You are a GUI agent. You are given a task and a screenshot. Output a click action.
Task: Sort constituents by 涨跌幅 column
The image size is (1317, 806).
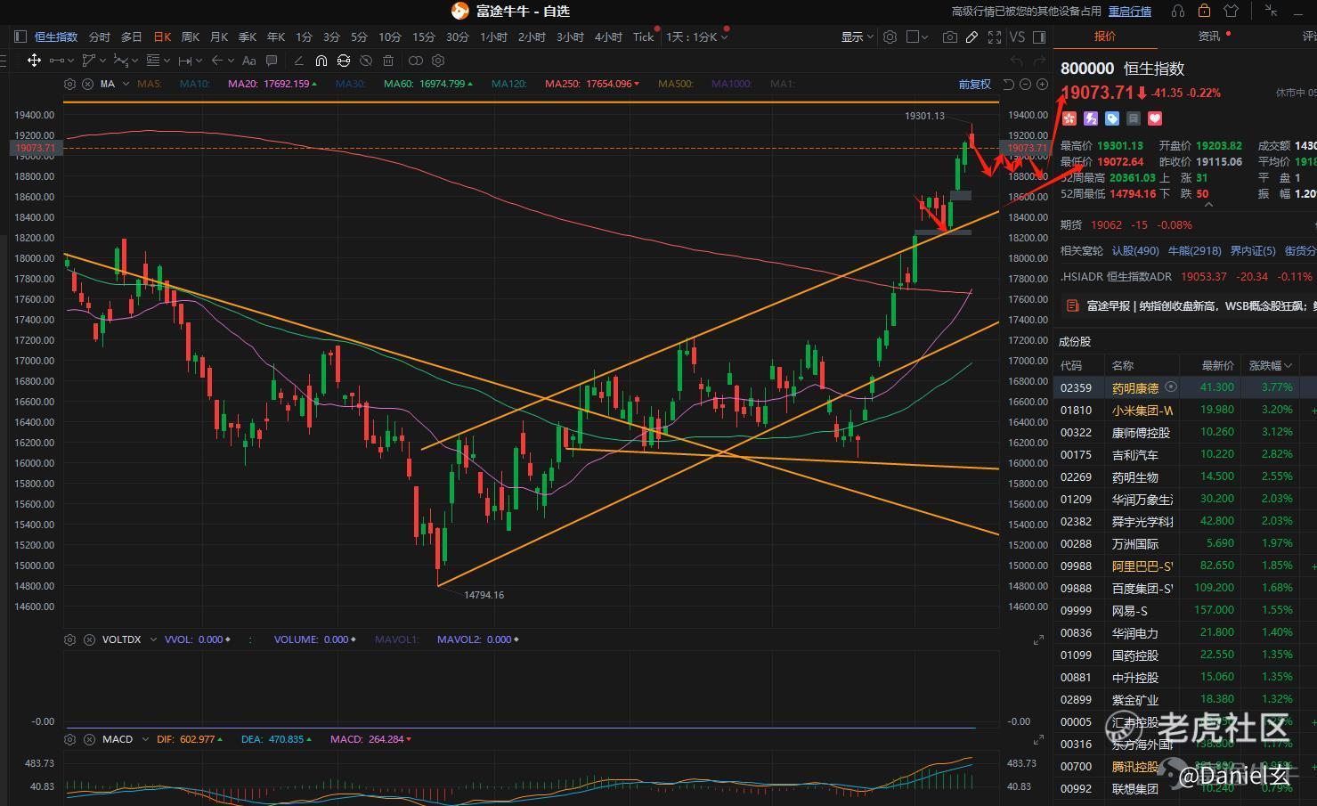pyautogui.click(x=1271, y=365)
